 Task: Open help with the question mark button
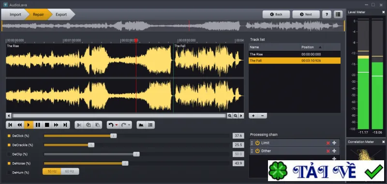pyautogui.click(x=327, y=15)
